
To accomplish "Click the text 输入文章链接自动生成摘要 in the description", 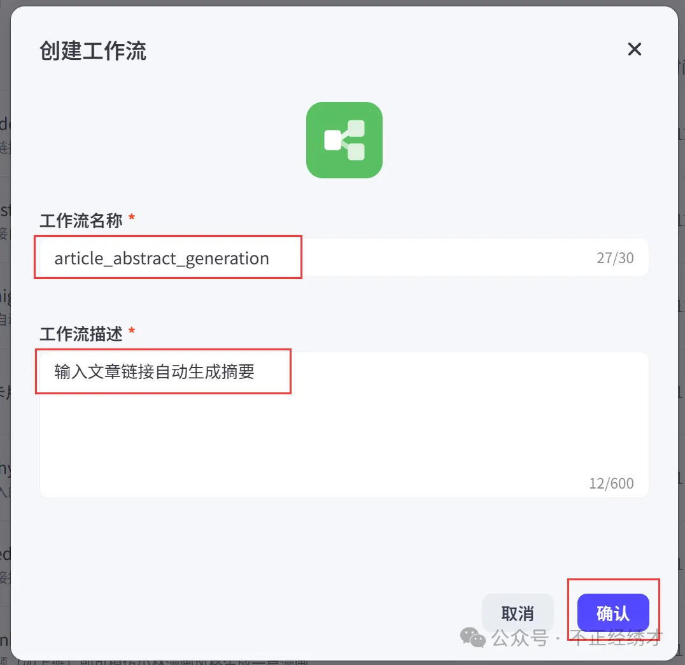I will point(154,371).
